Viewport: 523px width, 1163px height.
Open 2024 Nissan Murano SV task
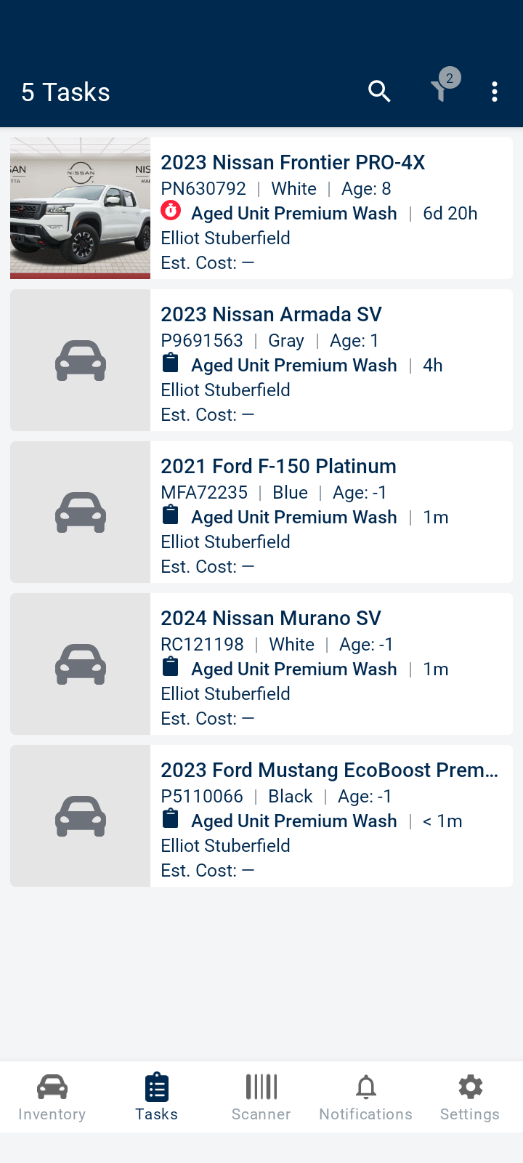(270, 618)
